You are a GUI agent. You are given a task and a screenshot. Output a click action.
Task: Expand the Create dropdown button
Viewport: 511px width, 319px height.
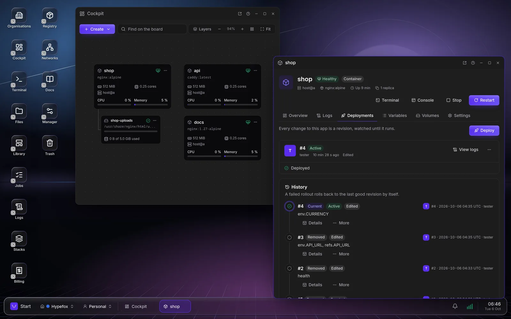(97, 29)
